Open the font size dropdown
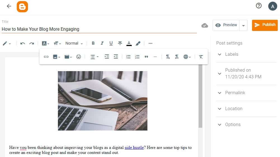Viewport: 280px width, 157px height. pyautogui.click(x=57, y=44)
